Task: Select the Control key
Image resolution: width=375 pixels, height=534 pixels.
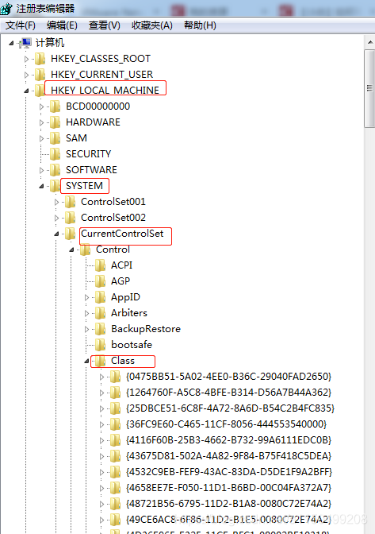Action: coord(113,250)
